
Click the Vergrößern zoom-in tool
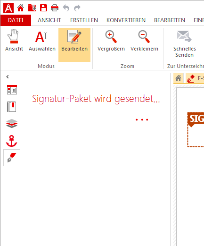point(111,40)
